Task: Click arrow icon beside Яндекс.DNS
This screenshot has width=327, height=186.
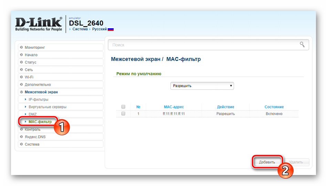Action: point(21,136)
